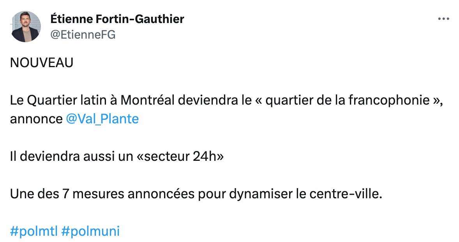This screenshot has height=242, width=459.
Task: Open the three-dot more options menu
Action: [443, 19]
